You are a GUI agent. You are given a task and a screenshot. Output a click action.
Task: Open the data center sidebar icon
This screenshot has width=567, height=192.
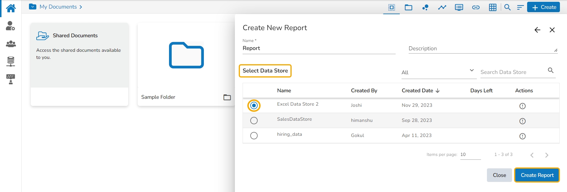[11, 62]
